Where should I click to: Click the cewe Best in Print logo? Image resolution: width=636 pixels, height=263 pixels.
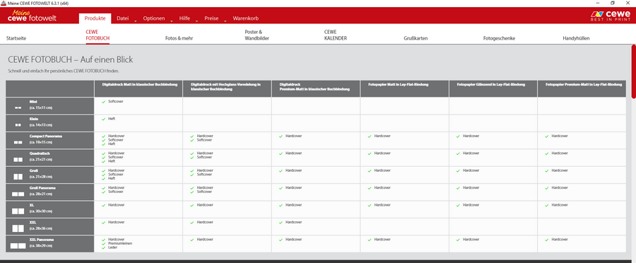pos(611,16)
